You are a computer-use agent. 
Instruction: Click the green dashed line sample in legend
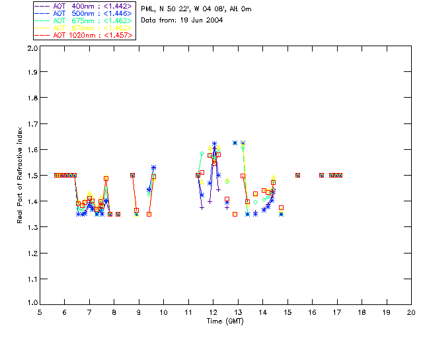click(42, 21)
